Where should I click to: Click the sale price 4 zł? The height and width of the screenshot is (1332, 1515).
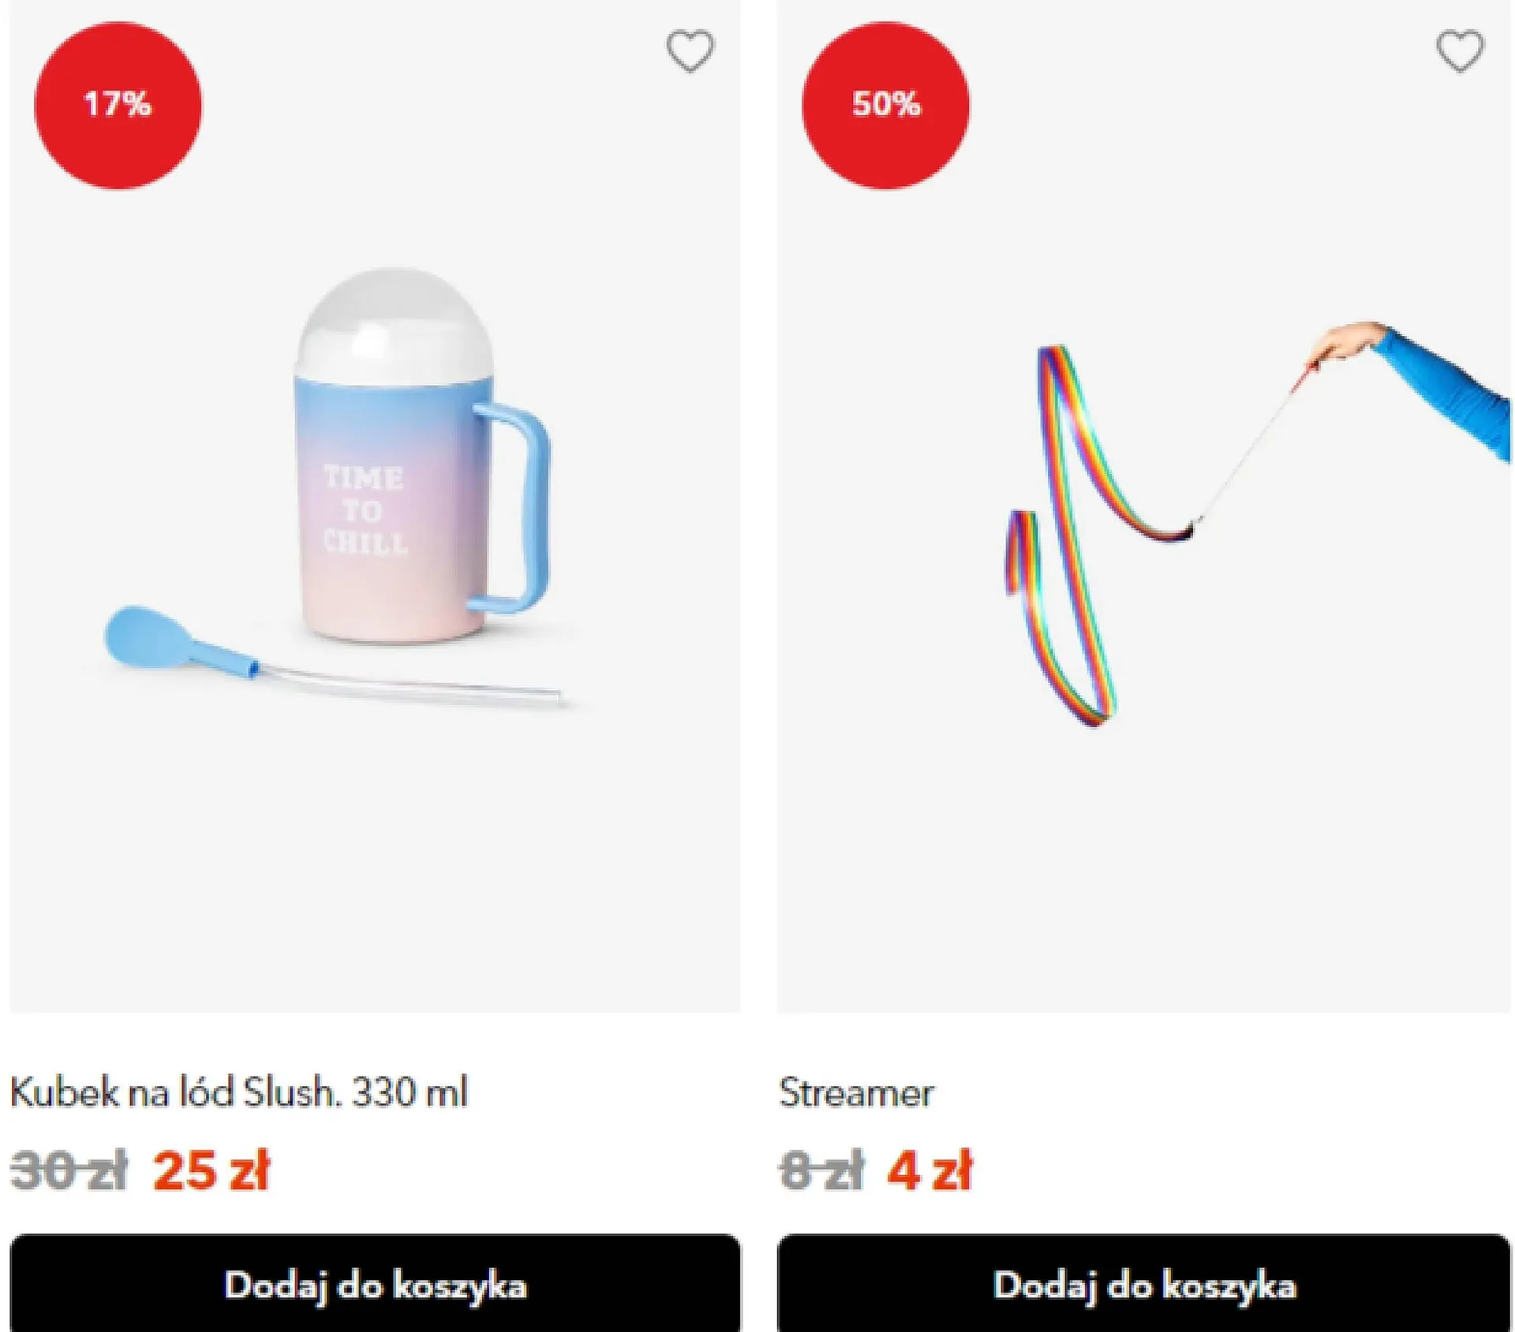click(x=930, y=1170)
